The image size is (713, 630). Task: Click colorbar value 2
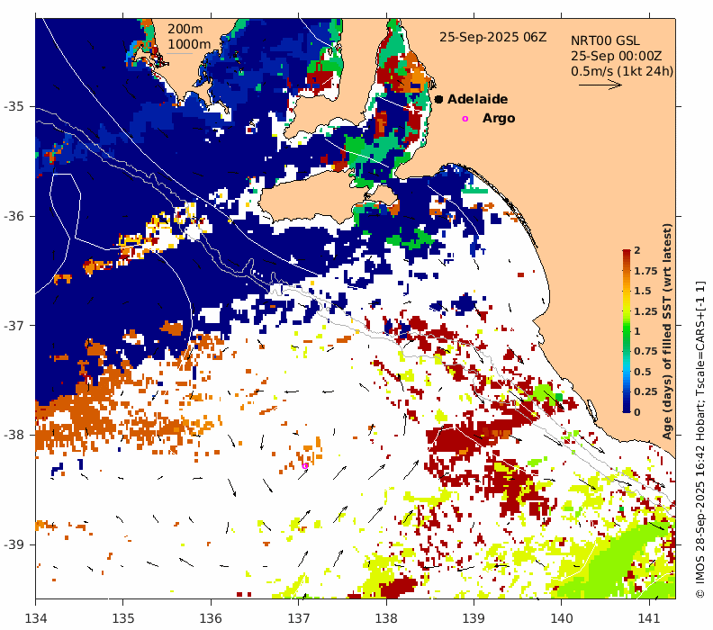coord(637,250)
